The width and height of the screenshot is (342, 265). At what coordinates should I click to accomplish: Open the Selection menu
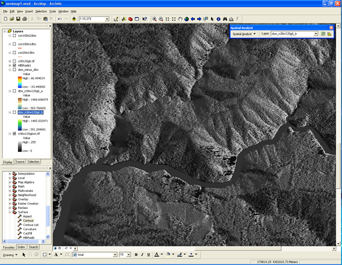(x=41, y=11)
